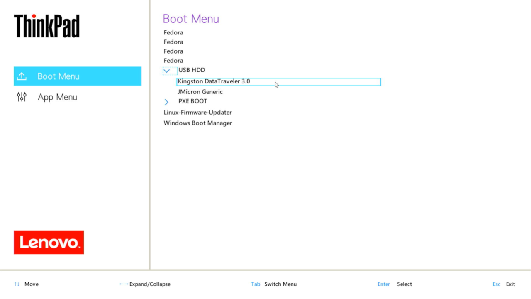The image size is (531, 299).
Task: Collapse the USB HDD chevron
Action: tap(166, 71)
